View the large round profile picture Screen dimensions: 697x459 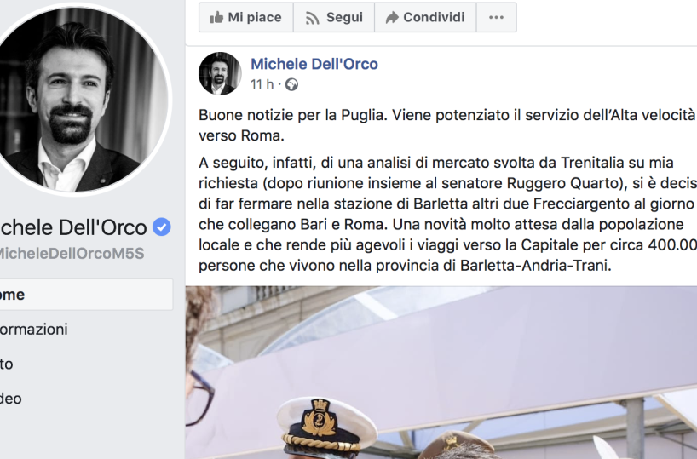tap(82, 95)
